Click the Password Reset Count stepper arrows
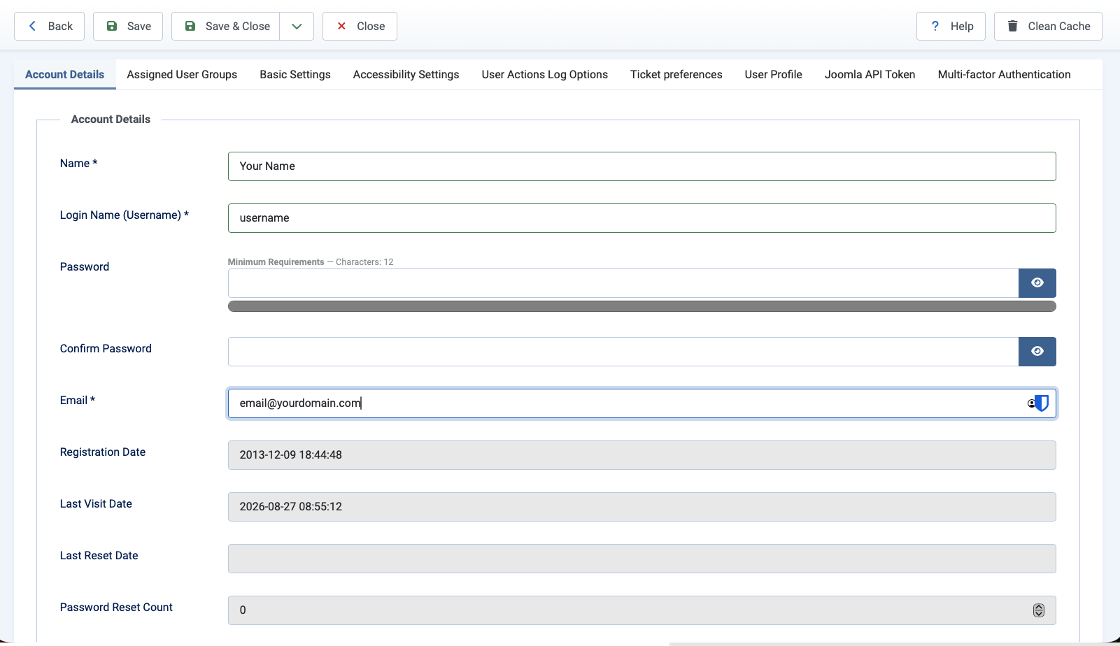 tap(1039, 610)
